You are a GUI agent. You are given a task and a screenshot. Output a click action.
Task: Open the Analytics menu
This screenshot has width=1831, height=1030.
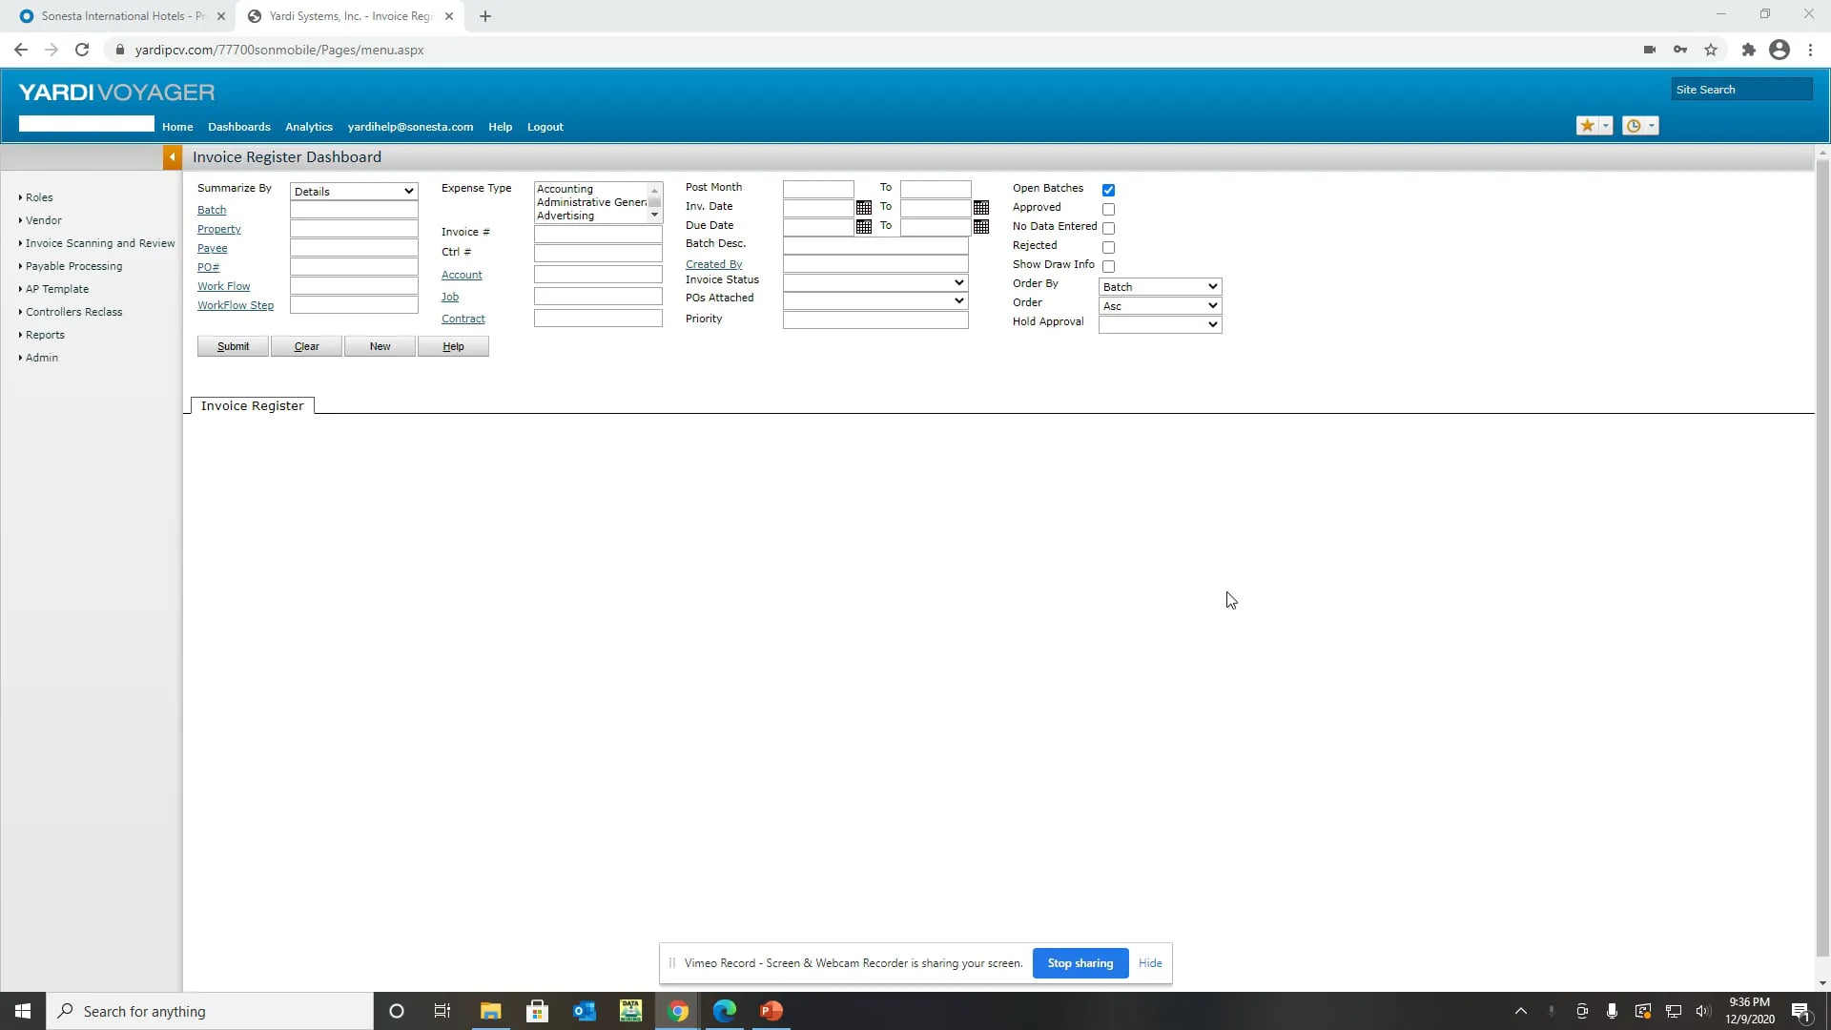pyautogui.click(x=308, y=126)
